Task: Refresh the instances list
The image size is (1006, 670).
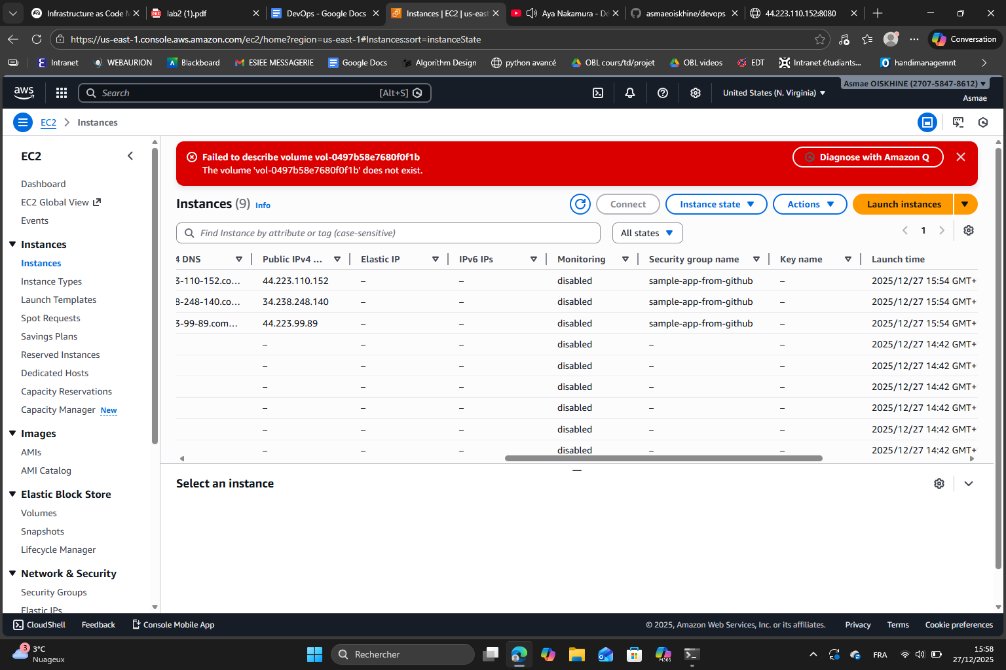Action: [580, 203]
